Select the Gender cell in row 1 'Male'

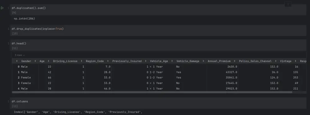point(24,72)
